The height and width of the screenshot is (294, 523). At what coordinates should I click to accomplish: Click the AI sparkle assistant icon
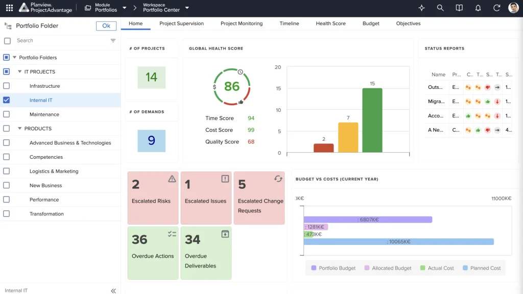click(421, 8)
